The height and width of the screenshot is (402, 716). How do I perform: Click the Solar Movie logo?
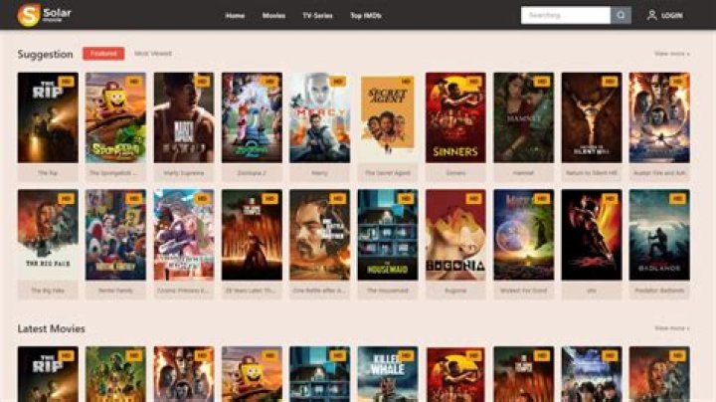[45, 15]
